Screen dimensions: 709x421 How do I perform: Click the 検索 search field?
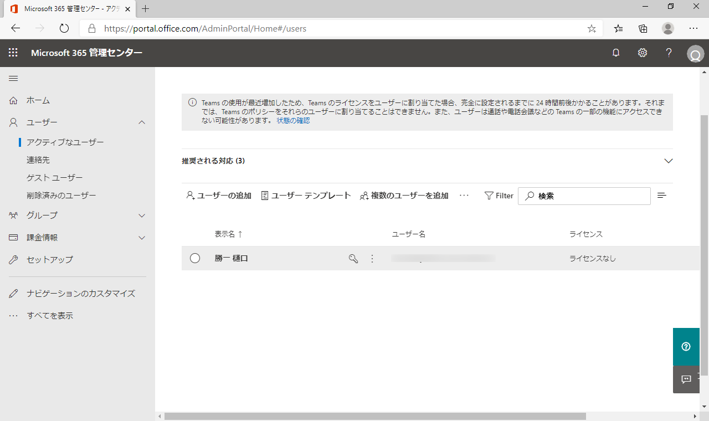click(x=584, y=196)
